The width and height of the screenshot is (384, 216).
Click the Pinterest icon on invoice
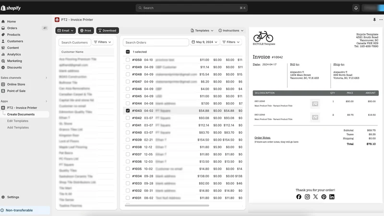(x=324, y=197)
